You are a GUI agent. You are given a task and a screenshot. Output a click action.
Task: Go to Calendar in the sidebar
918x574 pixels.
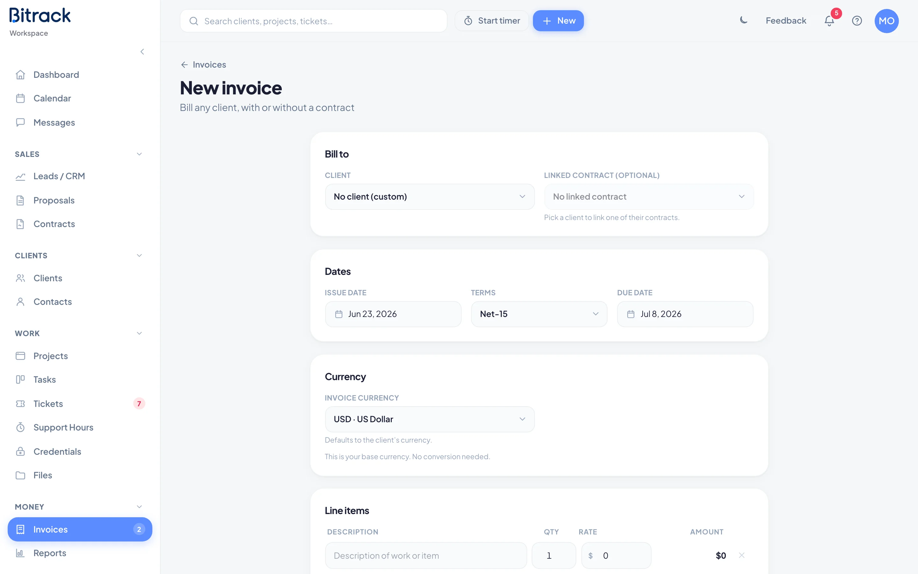pos(80,98)
